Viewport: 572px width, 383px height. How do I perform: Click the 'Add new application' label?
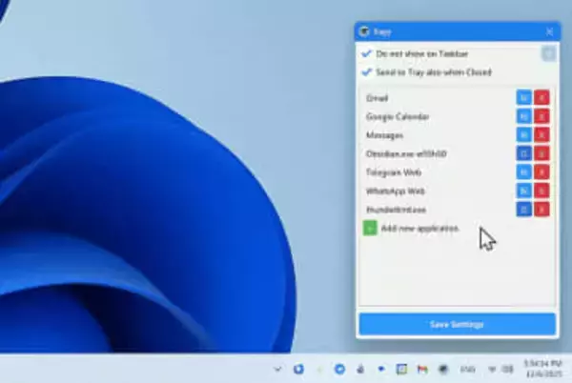point(419,229)
